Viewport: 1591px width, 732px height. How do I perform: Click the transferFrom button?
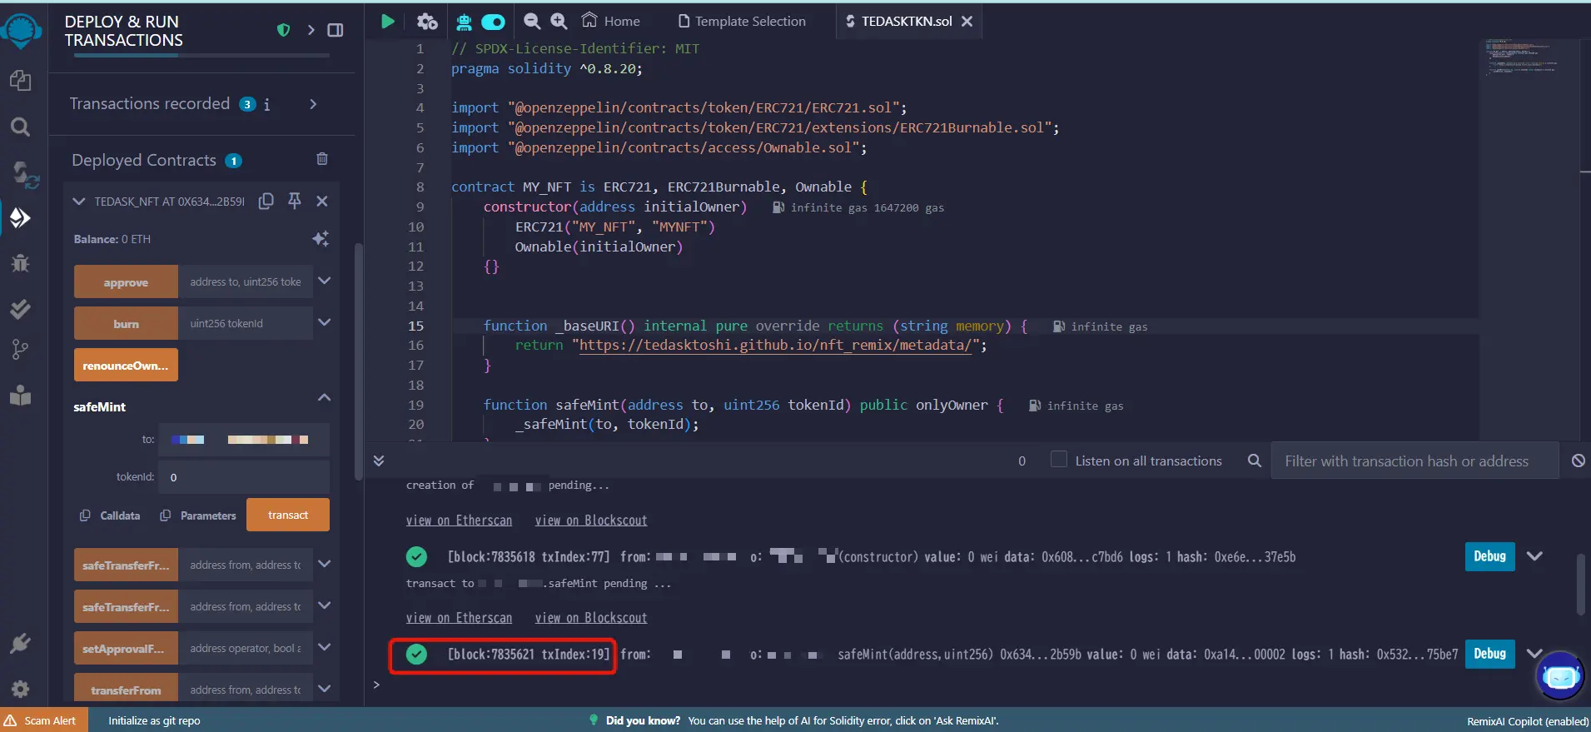(126, 690)
